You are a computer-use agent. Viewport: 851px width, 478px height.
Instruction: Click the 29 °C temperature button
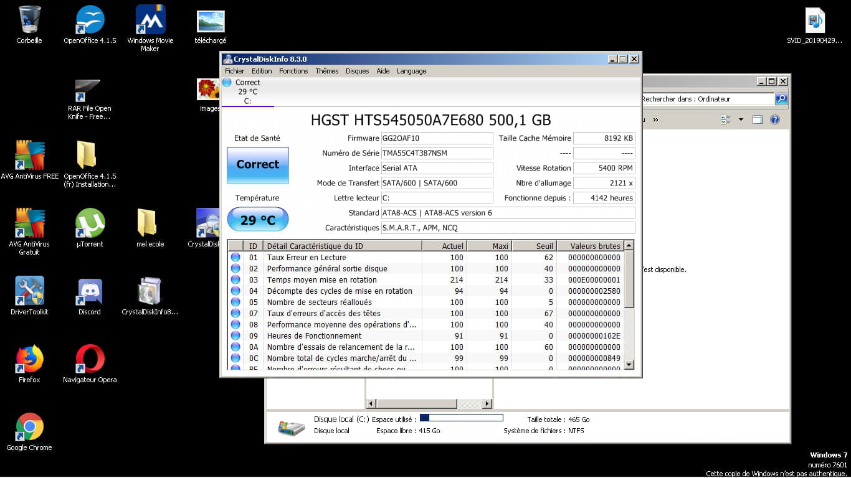tap(257, 220)
